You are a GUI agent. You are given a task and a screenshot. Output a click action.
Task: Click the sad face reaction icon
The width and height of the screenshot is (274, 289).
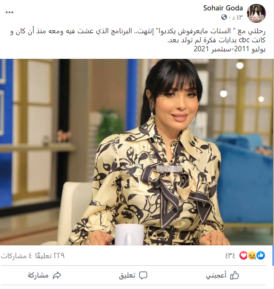[252, 255]
